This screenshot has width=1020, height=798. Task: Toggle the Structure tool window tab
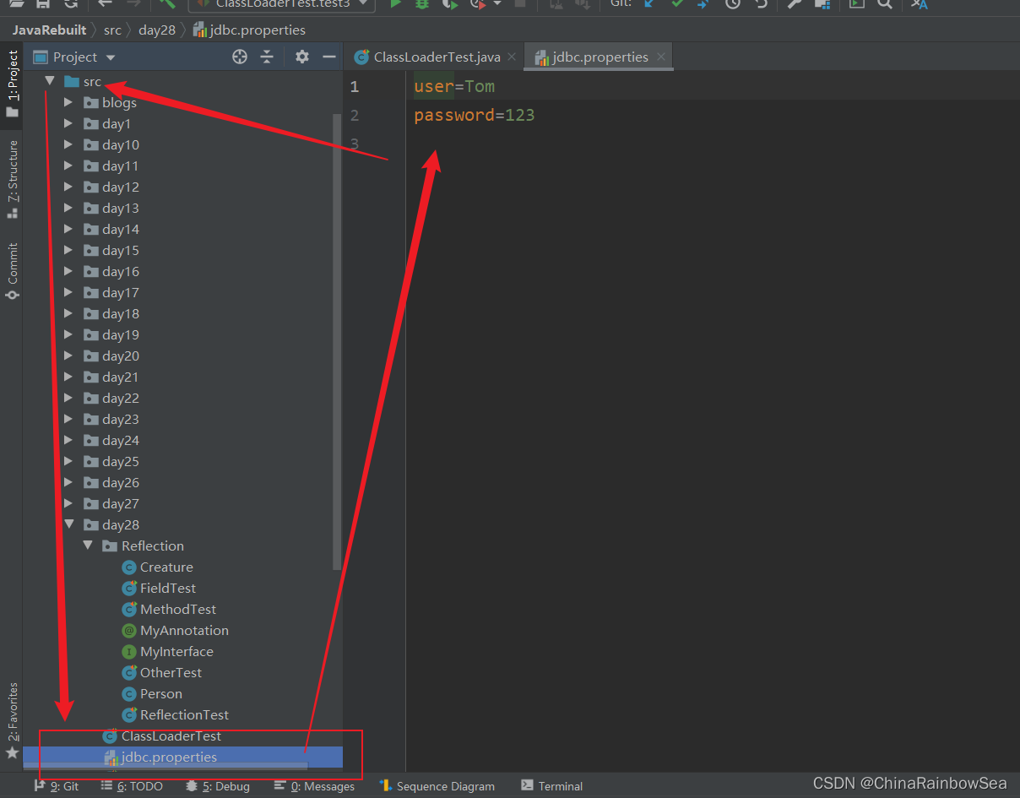[12, 179]
